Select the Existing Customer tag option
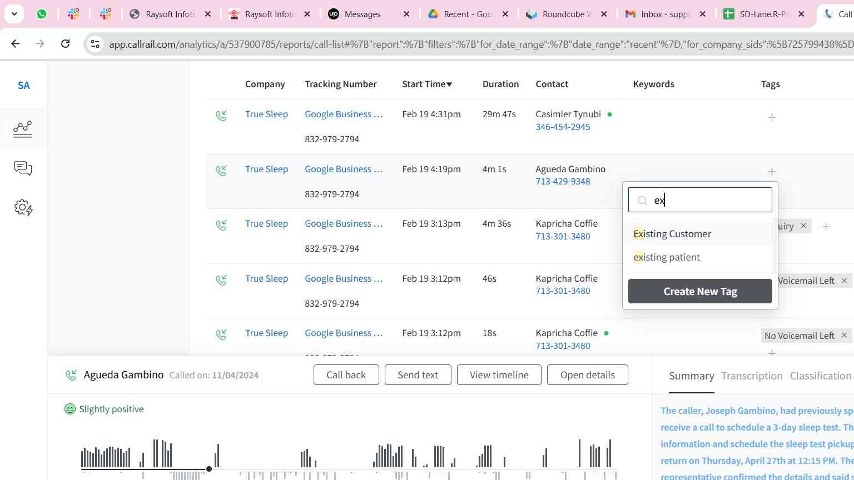This screenshot has height=480, width=854. tap(700, 234)
